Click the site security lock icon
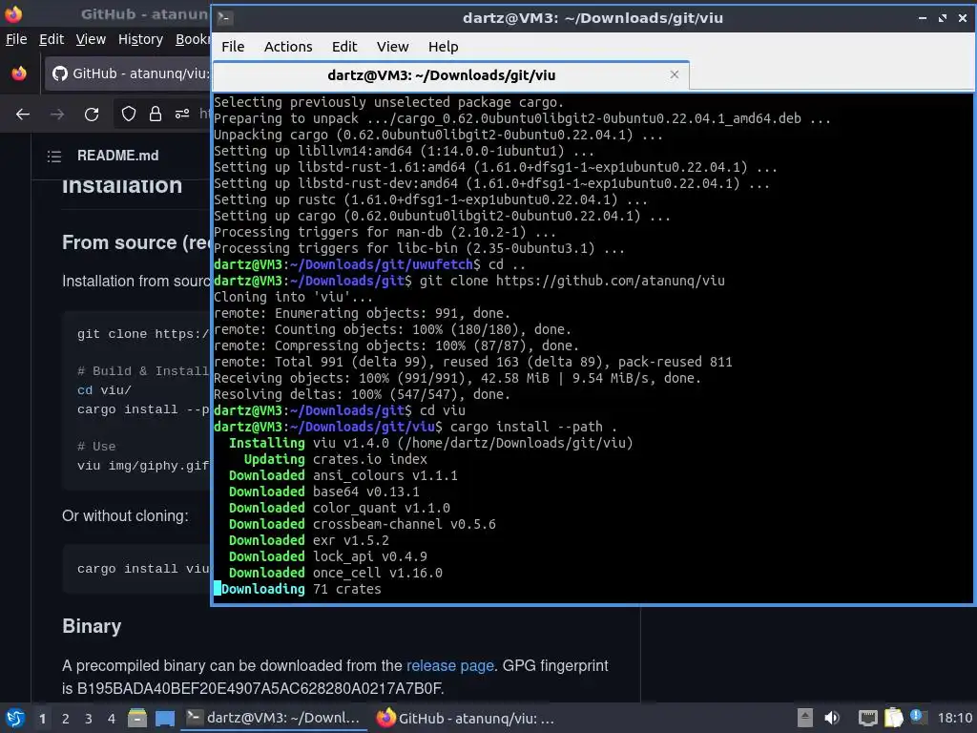This screenshot has width=977, height=733. [156, 115]
